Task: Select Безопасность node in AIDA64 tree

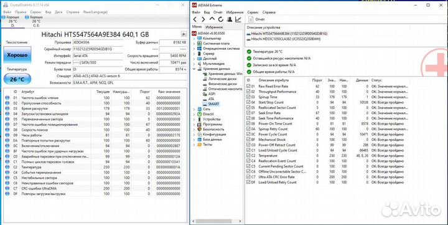Action: point(213,130)
